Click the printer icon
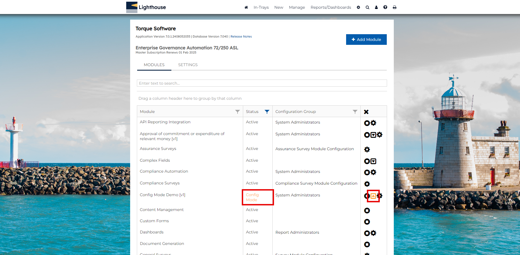The width and height of the screenshot is (520, 255). point(395,7)
